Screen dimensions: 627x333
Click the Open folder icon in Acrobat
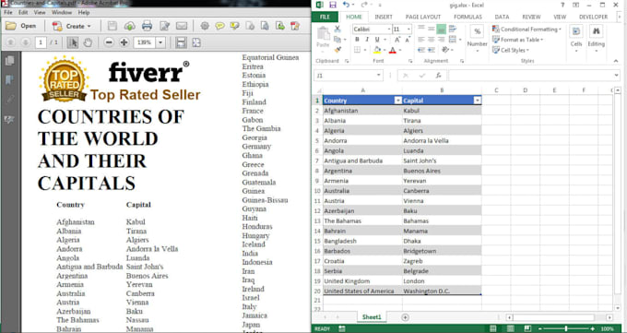point(11,26)
